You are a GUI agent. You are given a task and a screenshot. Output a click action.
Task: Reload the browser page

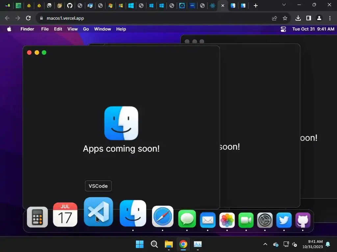28,18
